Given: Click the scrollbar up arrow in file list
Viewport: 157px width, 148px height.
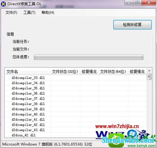Looking at the screenshot, I should click(149, 71).
